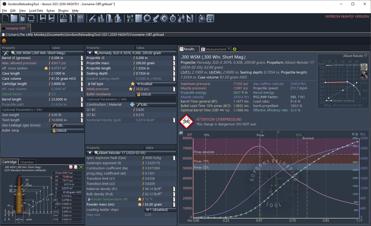
Task: Open the Tail type boattail dropdown
Action: pos(156,84)
